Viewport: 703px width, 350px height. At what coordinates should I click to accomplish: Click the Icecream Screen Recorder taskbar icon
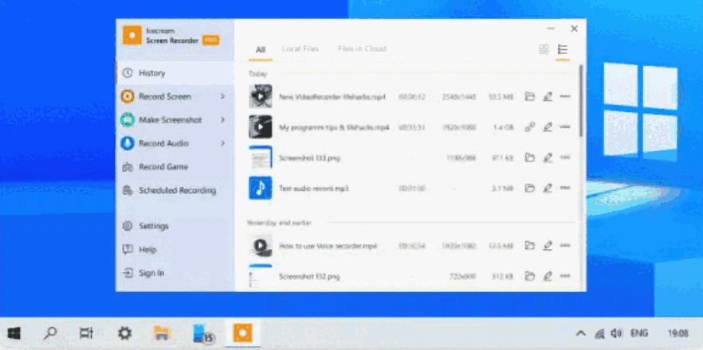point(242,333)
